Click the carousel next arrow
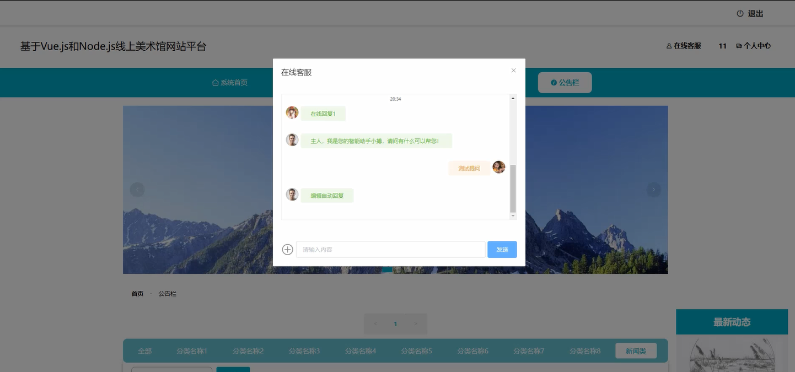This screenshot has width=795, height=372. [653, 189]
